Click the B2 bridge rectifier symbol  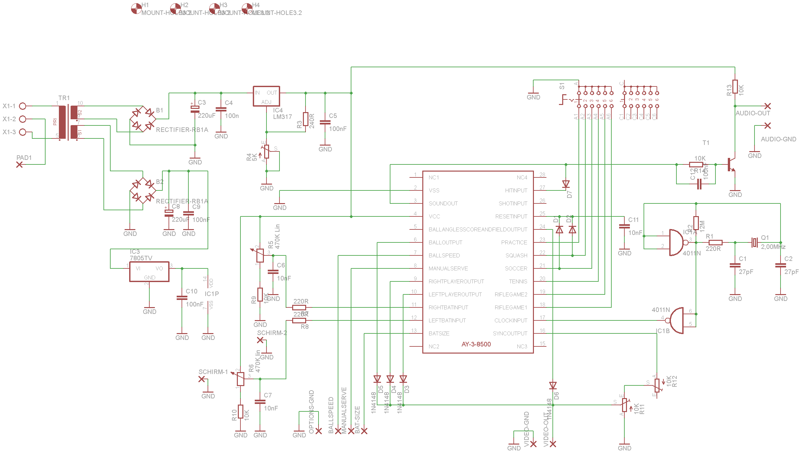tap(143, 190)
